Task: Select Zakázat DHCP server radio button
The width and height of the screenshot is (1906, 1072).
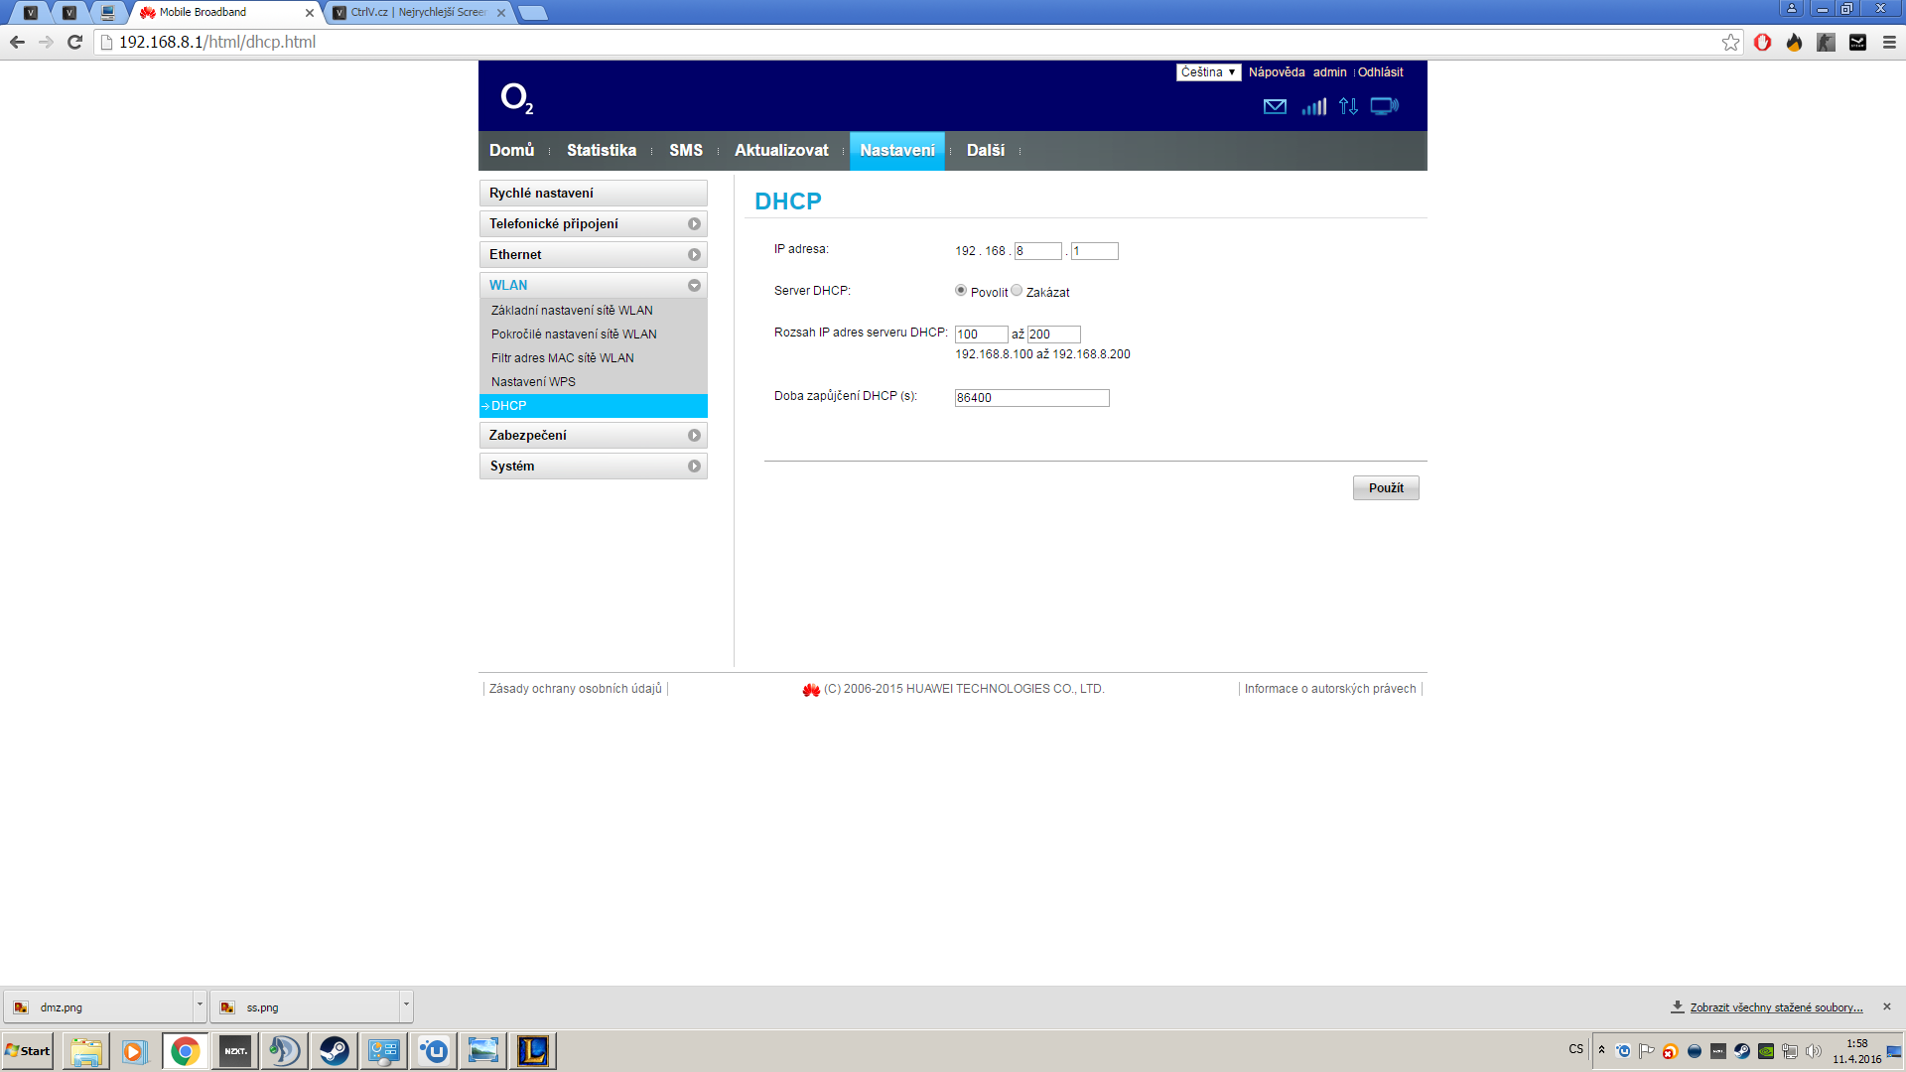Action: [x=1017, y=291]
